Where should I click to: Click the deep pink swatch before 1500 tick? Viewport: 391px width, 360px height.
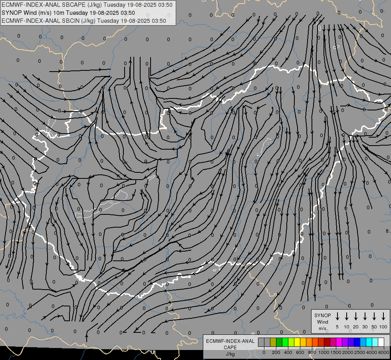click(x=333, y=342)
